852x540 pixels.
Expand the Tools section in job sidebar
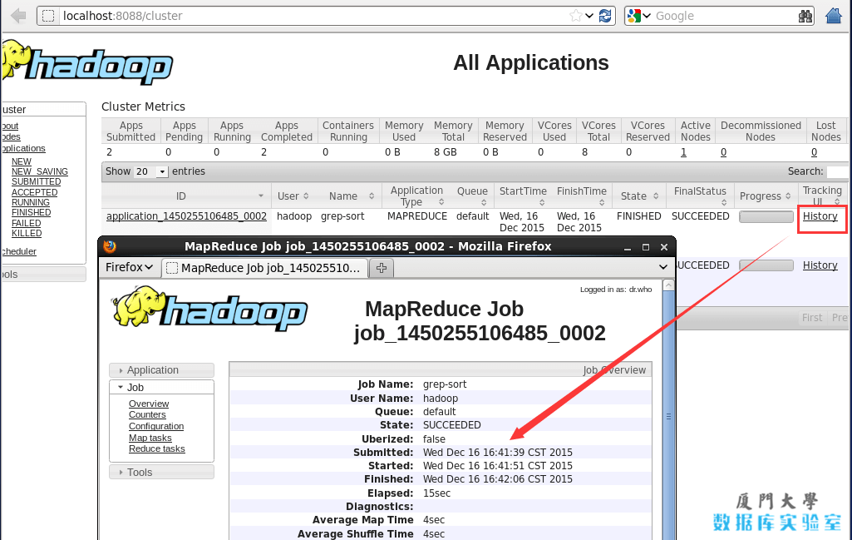pyautogui.click(x=161, y=472)
